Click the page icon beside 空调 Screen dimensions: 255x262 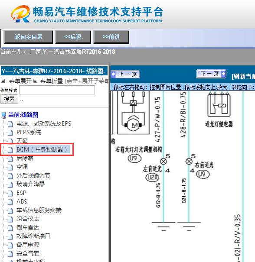pyautogui.click(x=10, y=167)
